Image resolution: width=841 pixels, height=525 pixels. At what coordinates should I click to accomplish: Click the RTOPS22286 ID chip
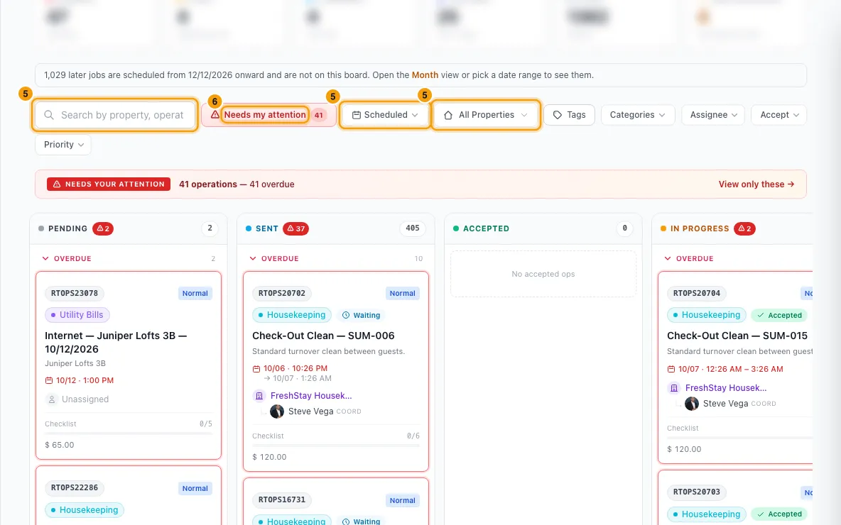coord(75,488)
